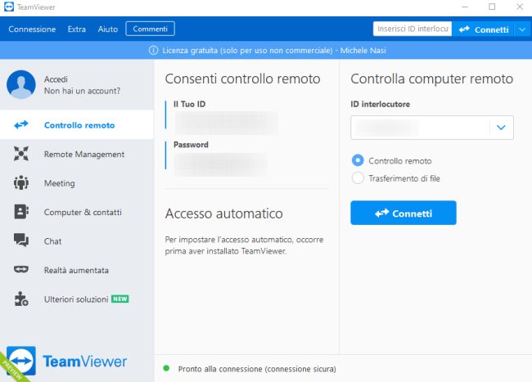532x382 pixels.
Task: Click the blurred Password value
Action: tap(220, 164)
